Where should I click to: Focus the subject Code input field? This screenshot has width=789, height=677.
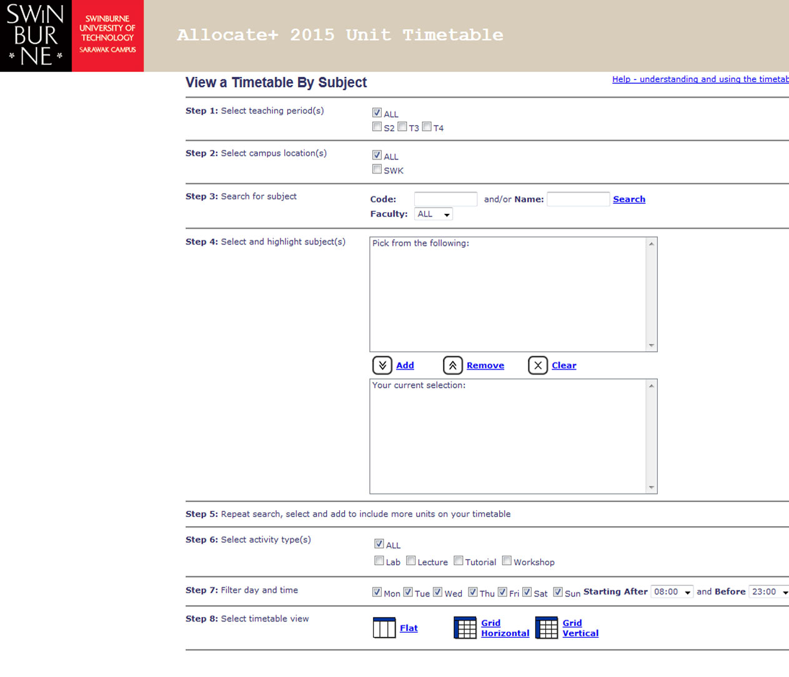445,199
